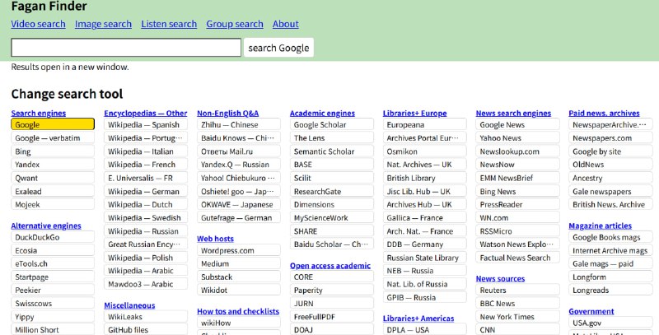Select the Reuters news source
Screen dimensions: 659x335
pos(517,291)
